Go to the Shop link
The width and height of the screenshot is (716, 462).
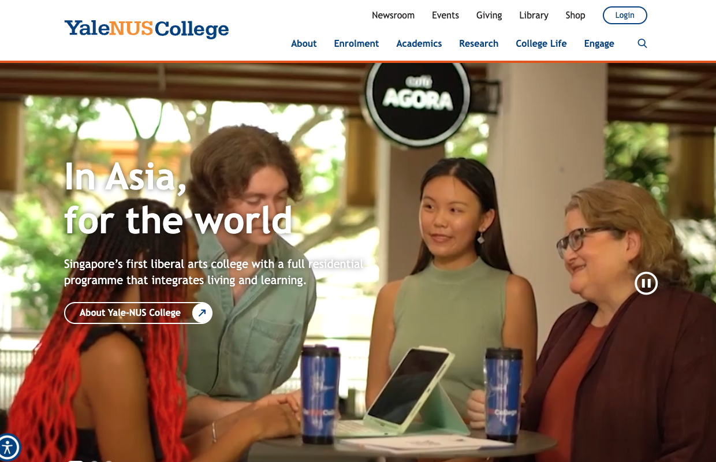[575, 15]
